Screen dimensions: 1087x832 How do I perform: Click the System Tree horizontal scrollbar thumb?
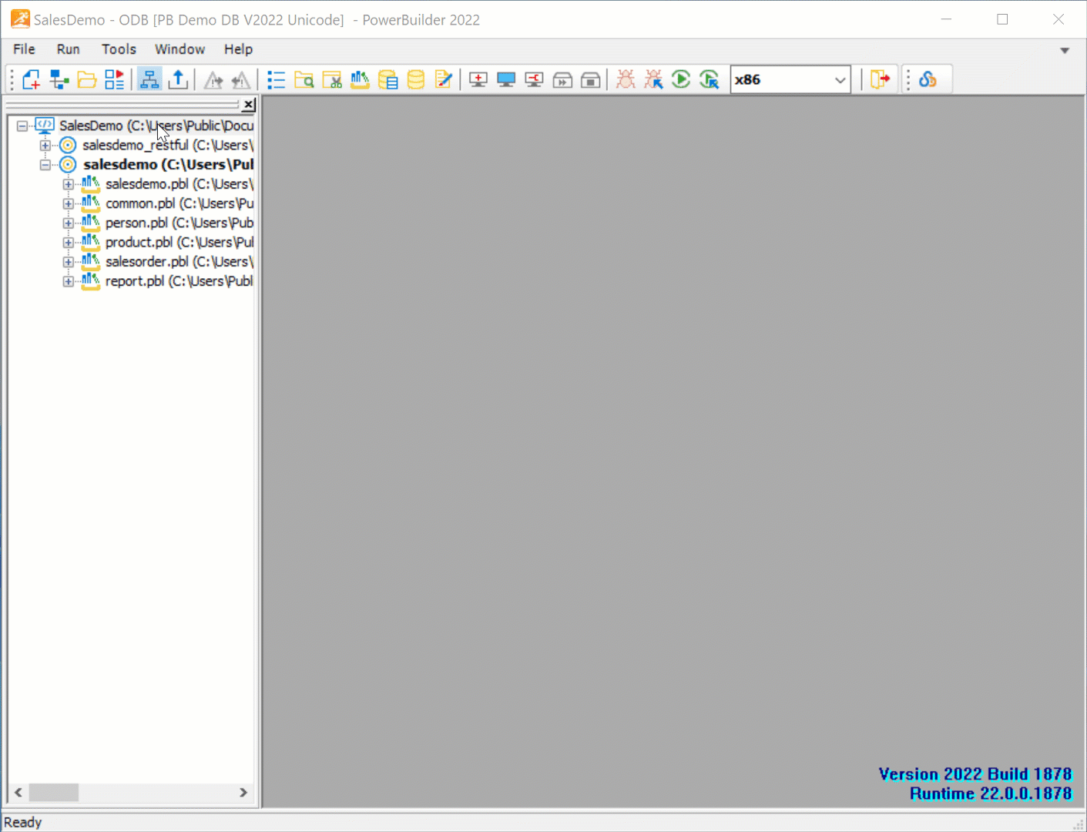[x=54, y=793]
